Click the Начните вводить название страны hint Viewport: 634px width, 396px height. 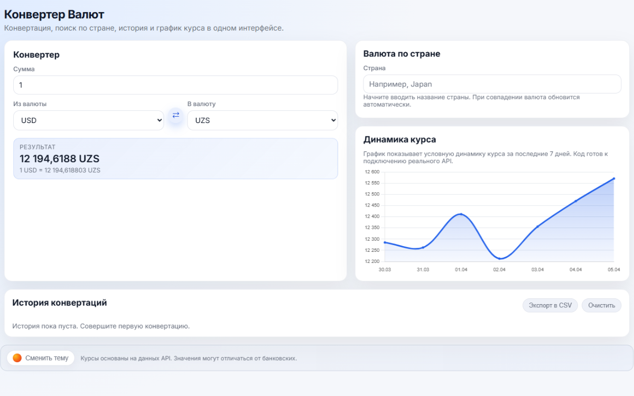click(x=471, y=101)
